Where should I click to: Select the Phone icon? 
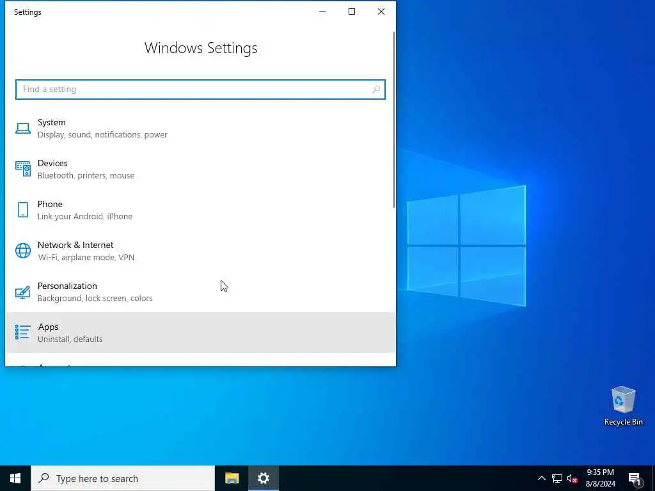click(23, 210)
